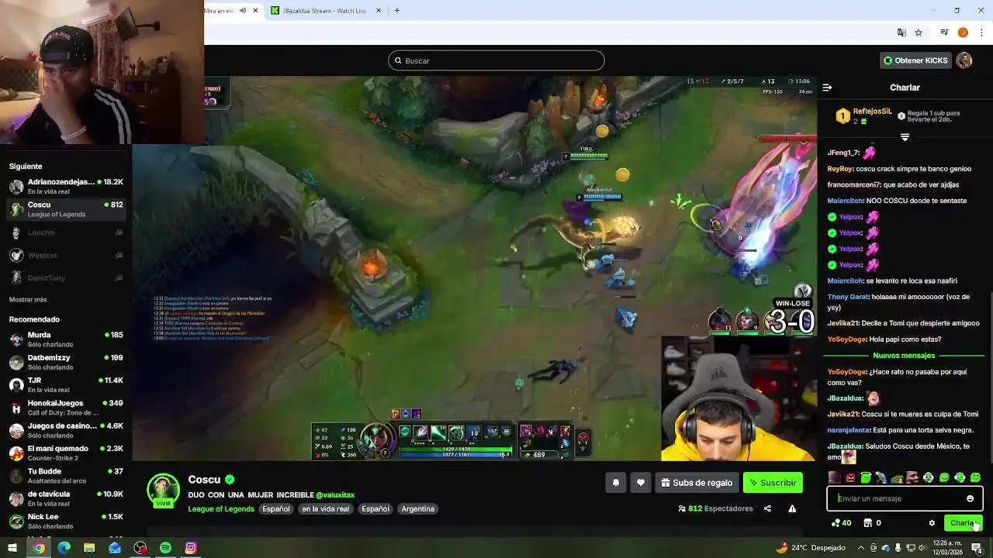Open recommended channel HonokaiJuegos
Viewport: 993px width, 558px height.
tap(66, 408)
